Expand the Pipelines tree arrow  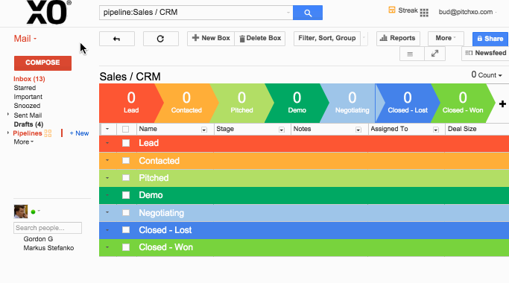pos(8,133)
